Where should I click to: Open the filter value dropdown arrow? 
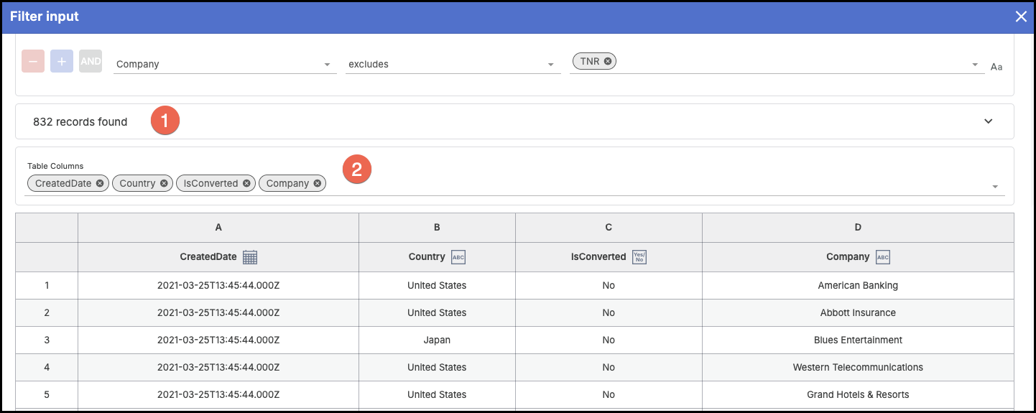coord(975,64)
